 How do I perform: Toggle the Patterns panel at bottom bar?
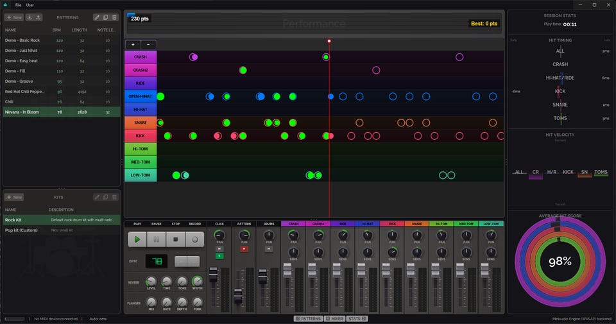(307, 318)
